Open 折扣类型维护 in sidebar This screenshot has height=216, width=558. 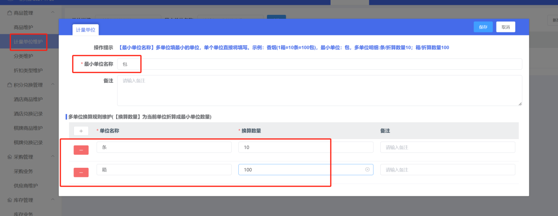[x=28, y=71]
